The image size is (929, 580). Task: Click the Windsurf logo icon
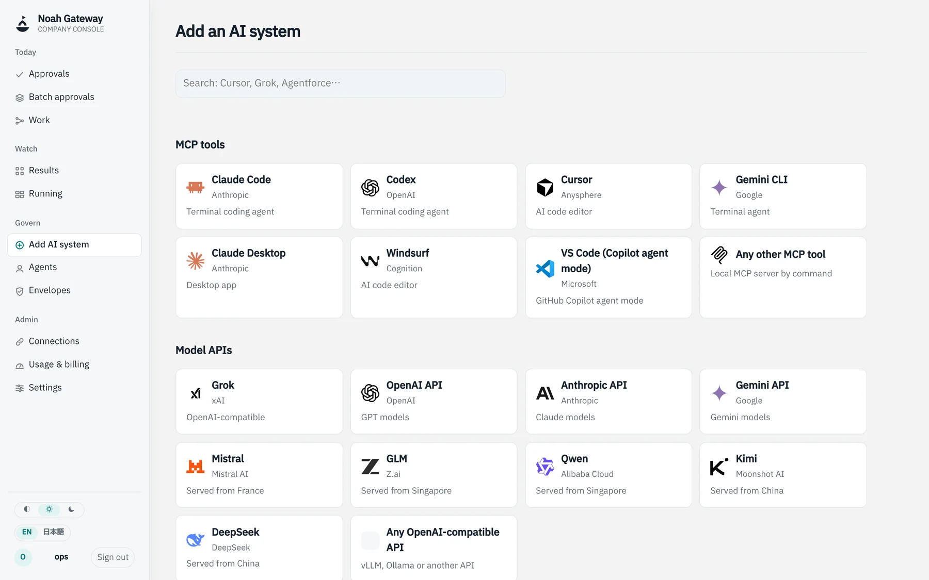[x=370, y=261]
